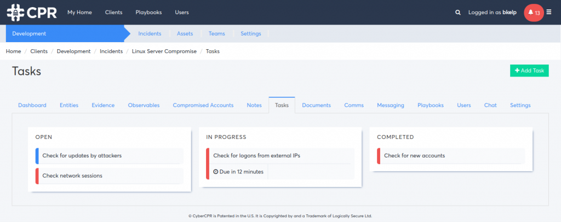This screenshot has height=222, width=561.
Task: Open the search magnifier icon
Action: pyautogui.click(x=457, y=13)
